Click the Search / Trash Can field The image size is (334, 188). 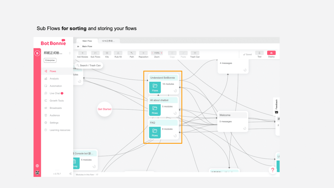(89, 65)
